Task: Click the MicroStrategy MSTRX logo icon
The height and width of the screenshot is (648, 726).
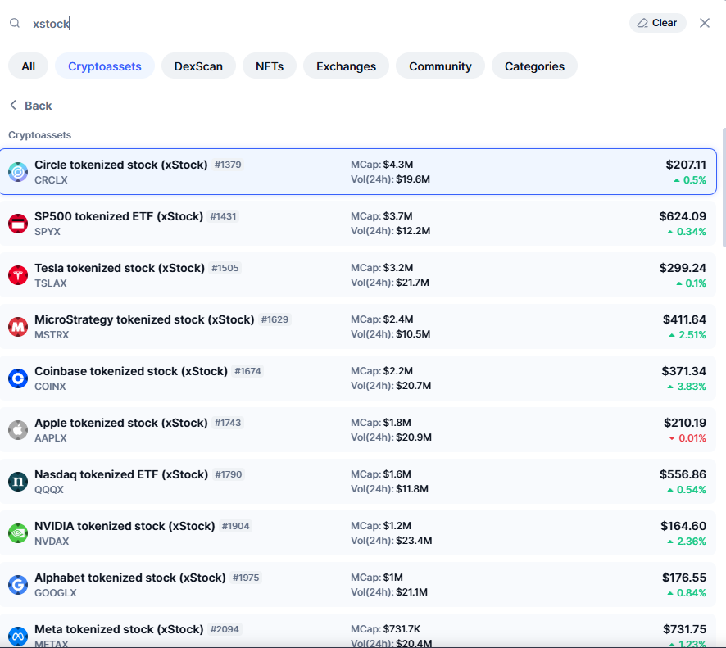Action: click(18, 327)
